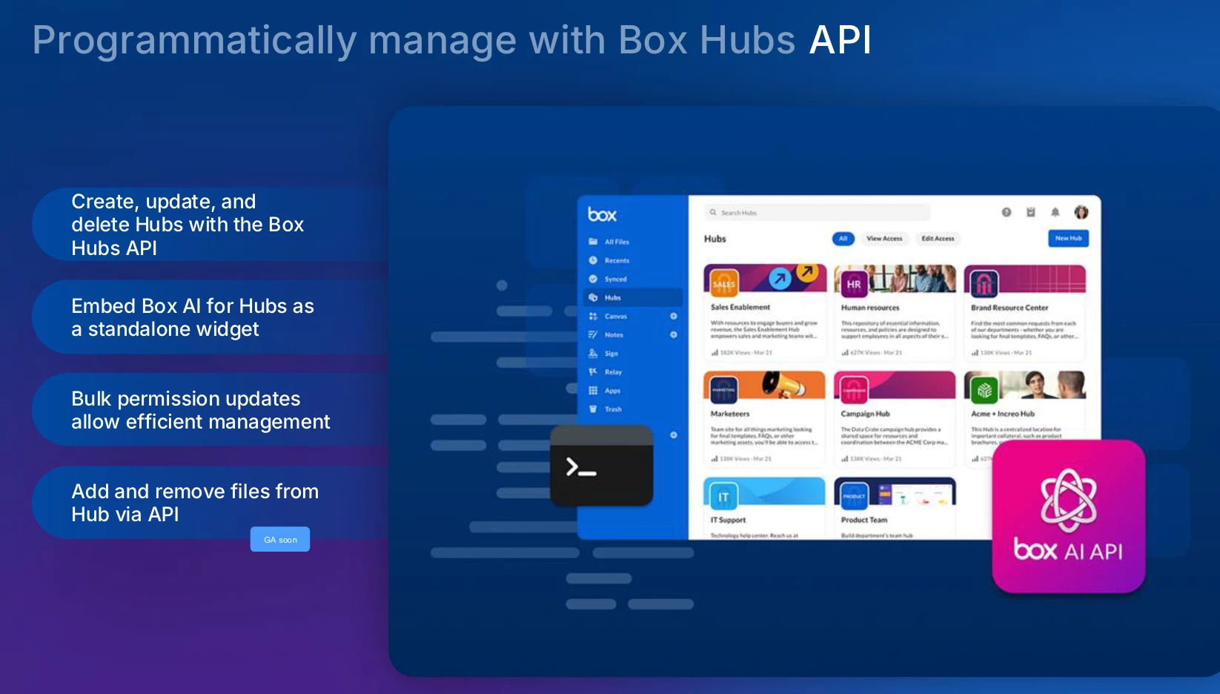Open the Marketeers hub marketing logo
The height and width of the screenshot is (694, 1220).
pos(724,389)
